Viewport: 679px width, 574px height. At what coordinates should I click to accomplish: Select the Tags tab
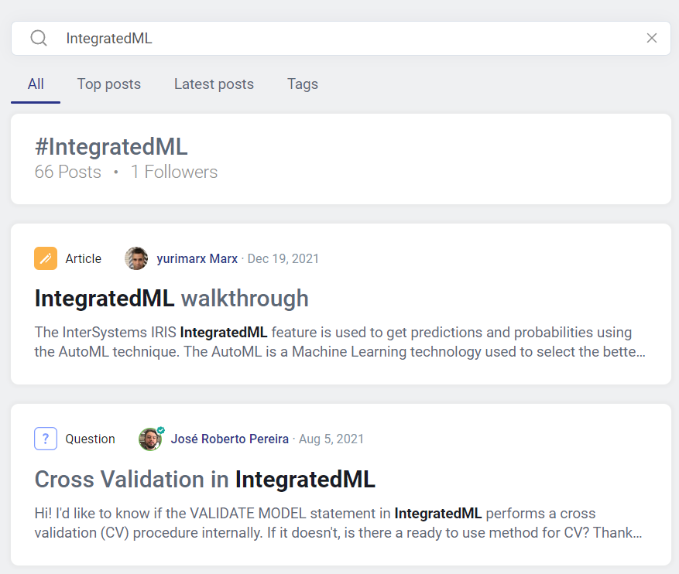(303, 84)
